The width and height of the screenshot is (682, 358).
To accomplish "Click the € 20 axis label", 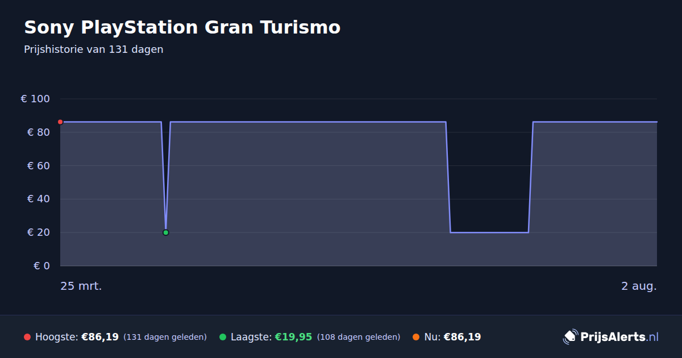I will point(38,232).
